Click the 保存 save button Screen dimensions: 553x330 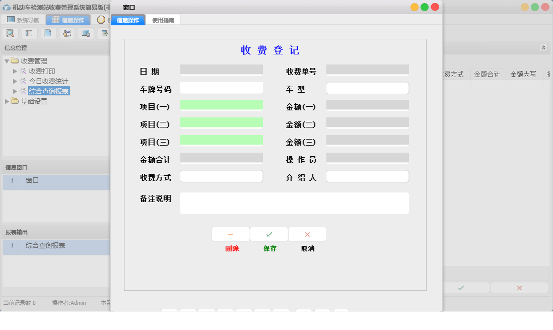[x=269, y=234]
